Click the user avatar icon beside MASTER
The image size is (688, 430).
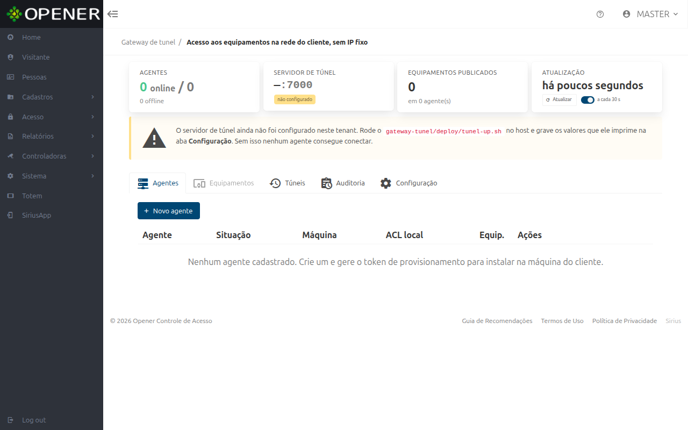[626, 14]
